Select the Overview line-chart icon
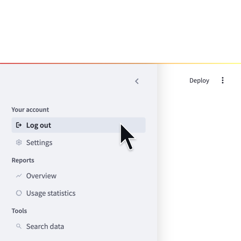This screenshot has height=241, width=241. coord(19,176)
